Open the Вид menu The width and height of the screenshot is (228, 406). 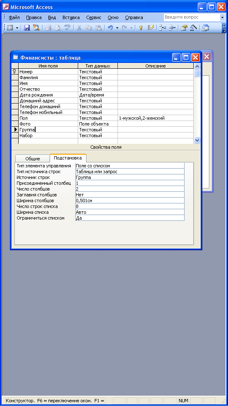click(52, 17)
